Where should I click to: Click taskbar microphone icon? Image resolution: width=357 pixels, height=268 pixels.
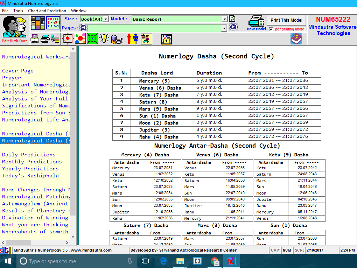pos(129,261)
